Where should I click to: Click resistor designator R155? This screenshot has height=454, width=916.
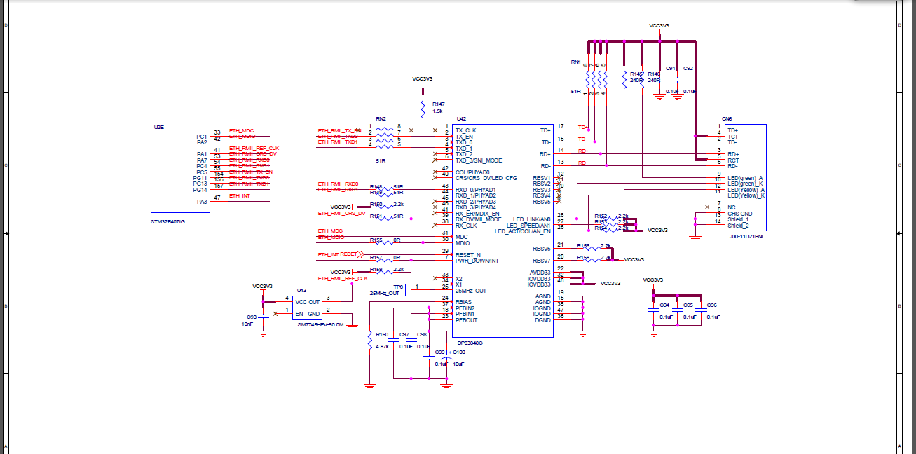pos(376,240)
